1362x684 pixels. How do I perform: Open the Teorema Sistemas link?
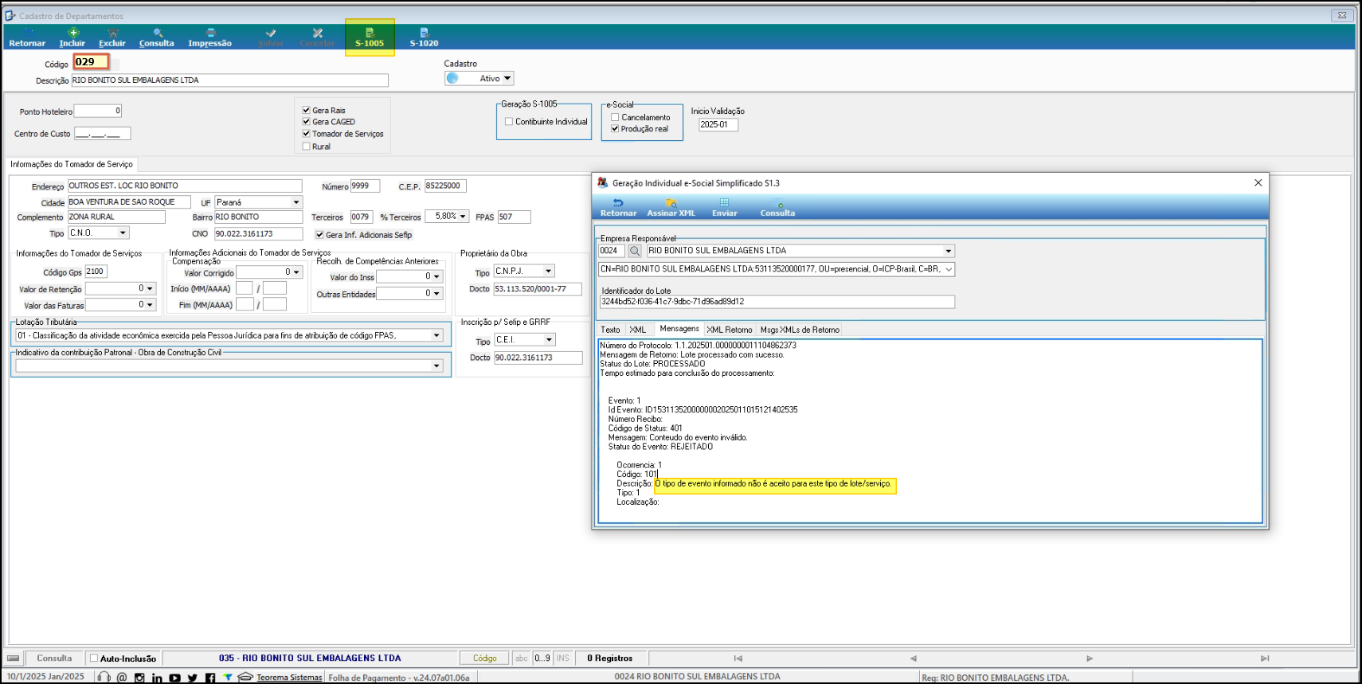[289, 678]
